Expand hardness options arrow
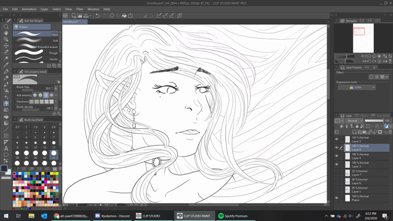 [56, 102]
